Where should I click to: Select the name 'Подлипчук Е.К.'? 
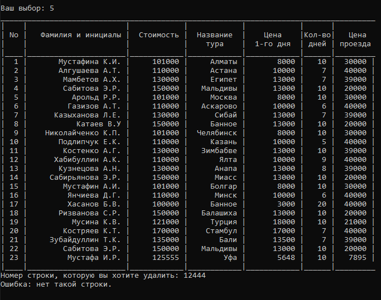point(89,142)
